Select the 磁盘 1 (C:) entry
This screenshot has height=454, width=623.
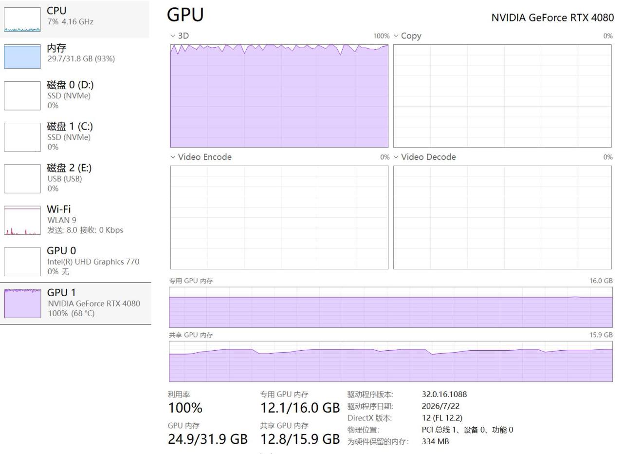[74, 136]
